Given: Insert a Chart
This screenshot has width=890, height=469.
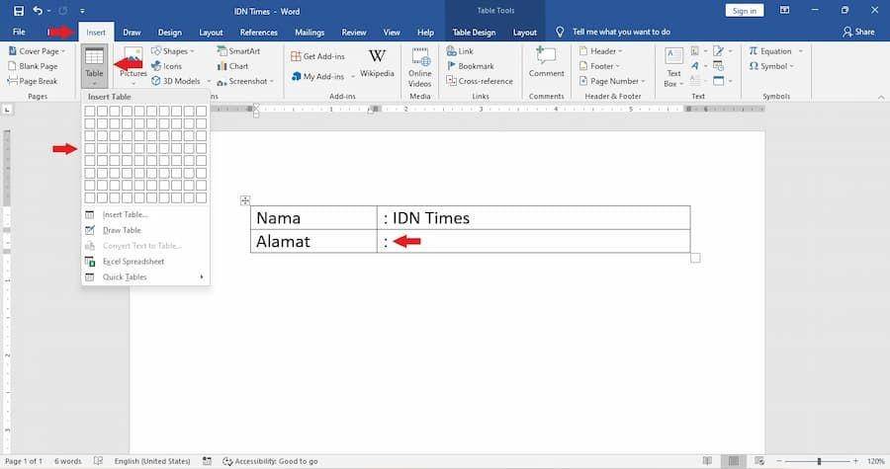Looking at the screenshot, I should click(232, 66).
